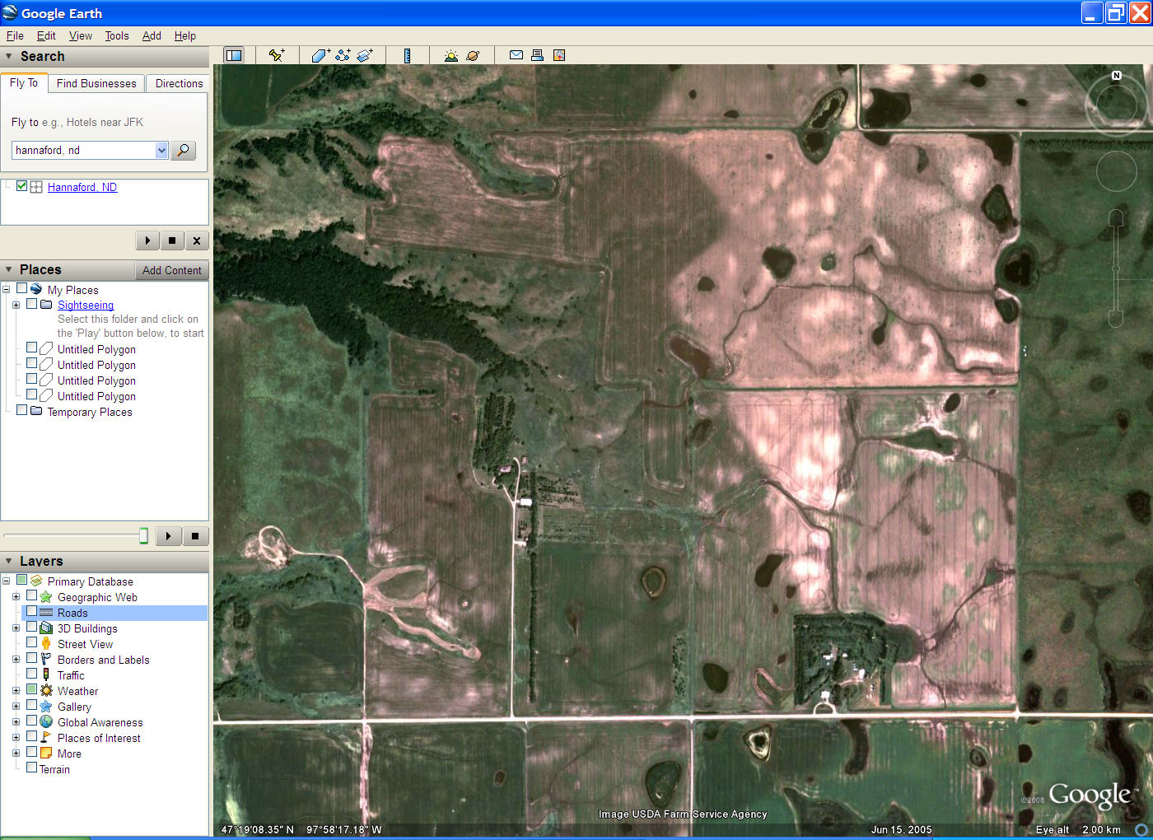Print the current view
1153x840 pixels.
pos(537,55)
